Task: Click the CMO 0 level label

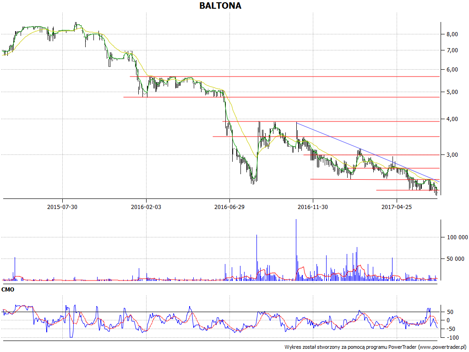Action: 448,320
